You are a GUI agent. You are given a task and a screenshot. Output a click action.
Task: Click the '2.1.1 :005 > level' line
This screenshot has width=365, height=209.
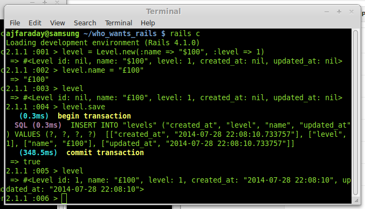pyautogui.click(x=45, y=171)
